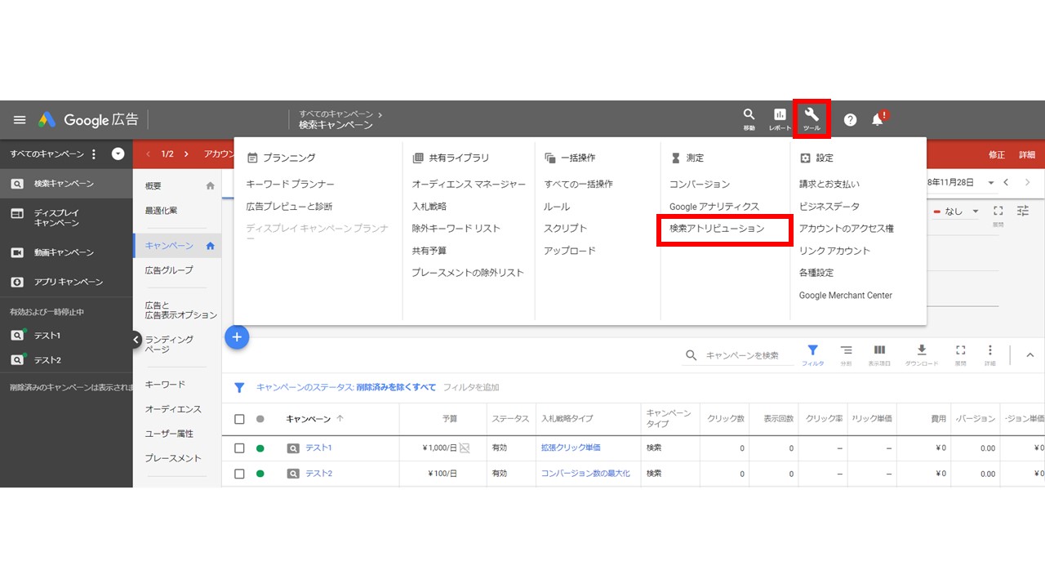Check the テスト1 campaign row checkbox

click(239, 448)
